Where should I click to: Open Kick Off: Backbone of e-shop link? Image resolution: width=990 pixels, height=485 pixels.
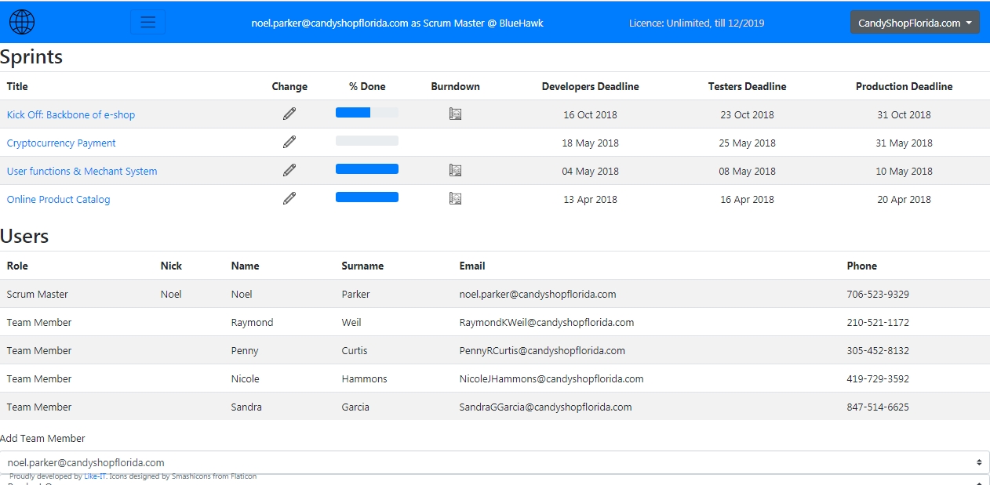pos(71,114)
